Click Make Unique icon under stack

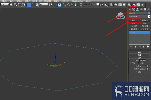140,47
